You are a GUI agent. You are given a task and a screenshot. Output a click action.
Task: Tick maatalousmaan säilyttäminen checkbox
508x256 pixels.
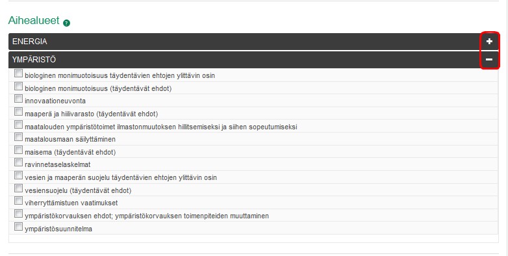point(18,137)
